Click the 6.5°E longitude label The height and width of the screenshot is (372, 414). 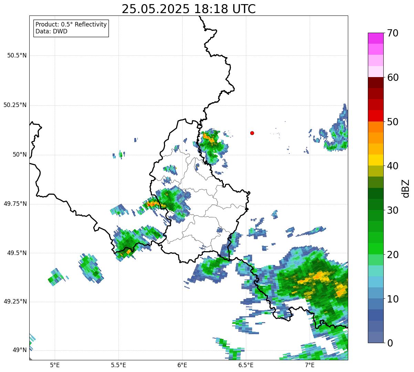point(246,365)
